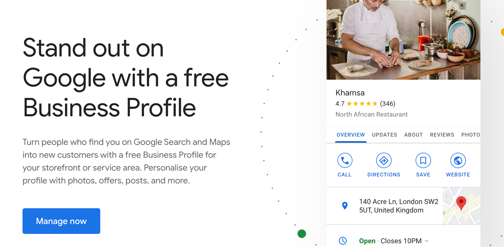This screenshot has width=504, height=247.
Task: Open the (346) reviews count link
Action: (x=388, y=104)
